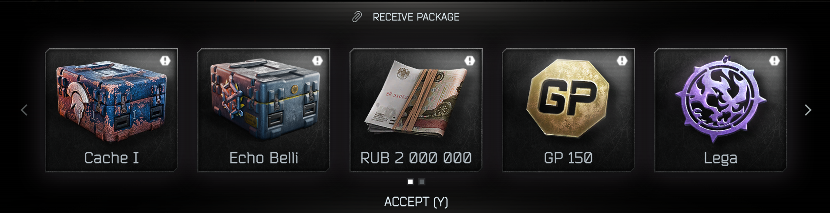
Task: Click the info badge on GP 150 card
Action: (622, 60)
